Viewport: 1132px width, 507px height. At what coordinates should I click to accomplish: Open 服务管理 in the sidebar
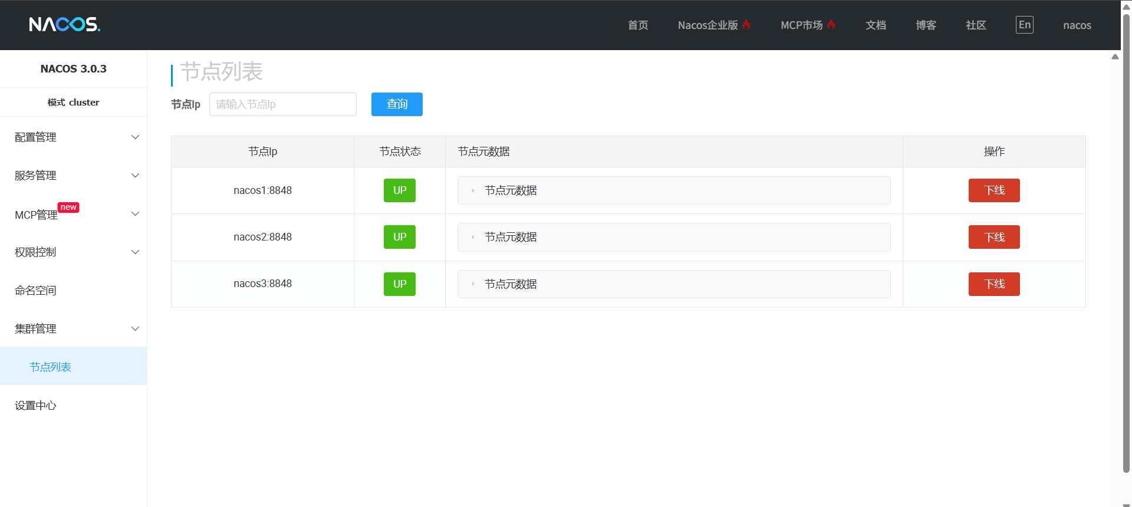[74, 176]
